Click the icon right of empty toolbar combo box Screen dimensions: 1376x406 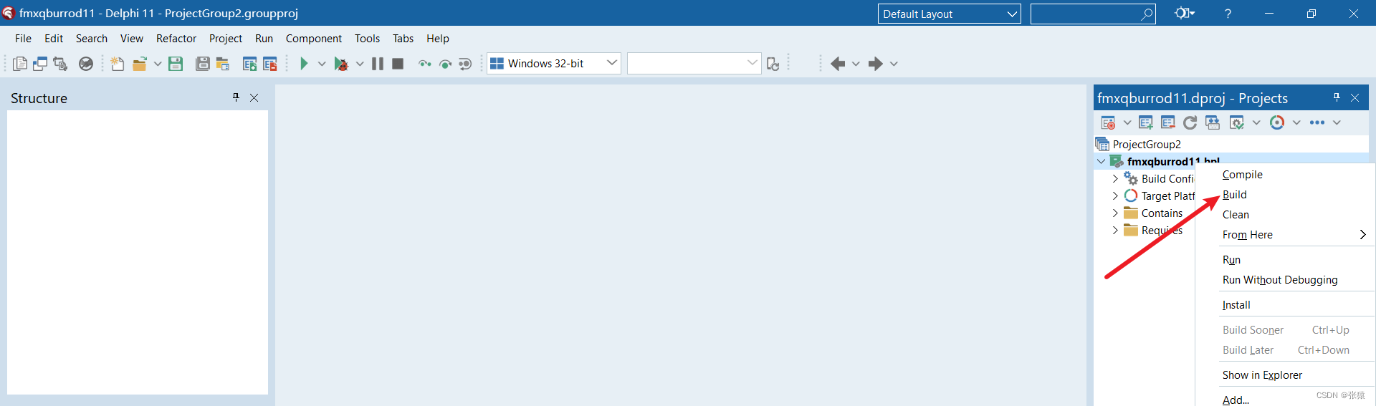coord(773,64)
